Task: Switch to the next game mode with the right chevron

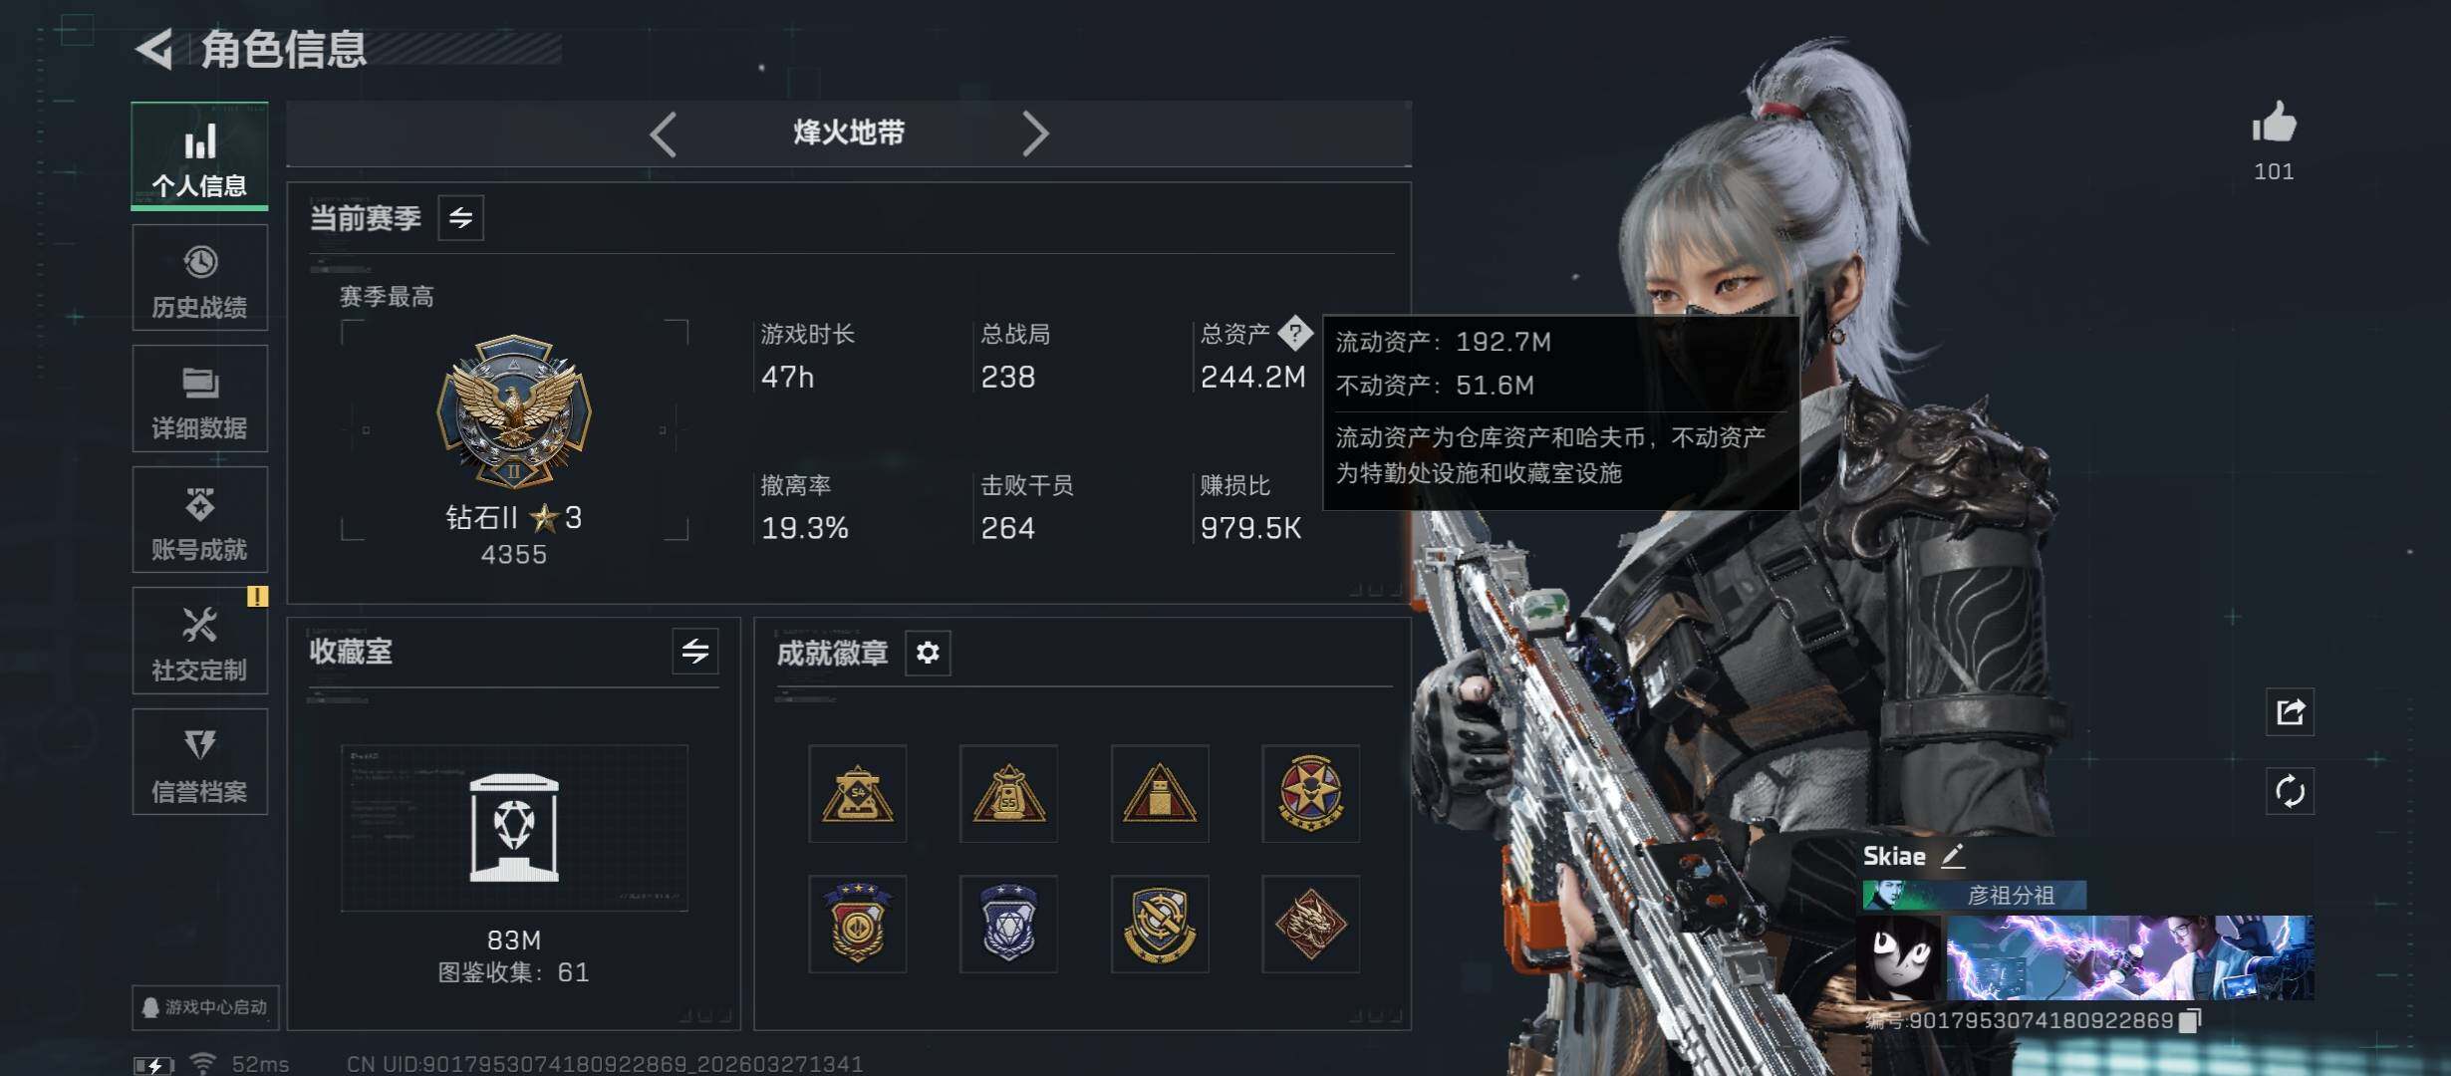Action: coord(1035,134)
